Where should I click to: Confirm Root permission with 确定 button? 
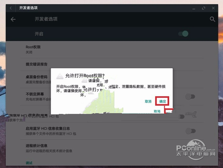pyautogui.click(x=163, y=101)
